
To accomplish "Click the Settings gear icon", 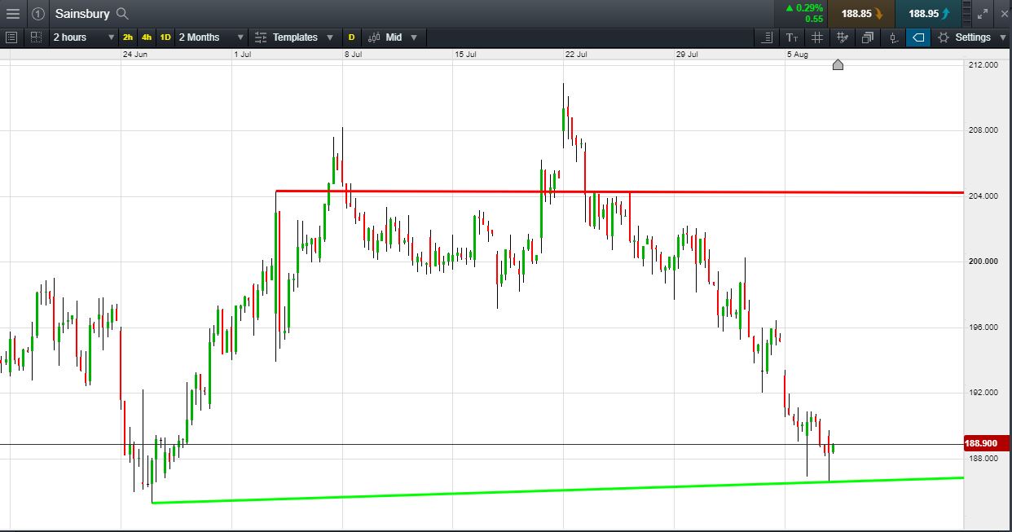I will click(944, 37).
